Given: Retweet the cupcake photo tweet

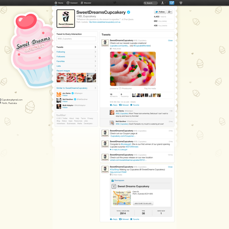Looking at the screenshot, I should (124, 105).
